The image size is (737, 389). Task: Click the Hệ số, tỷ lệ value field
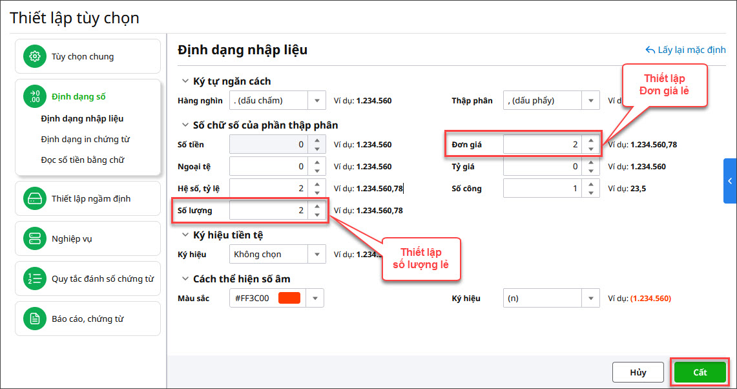pos(269,189)
